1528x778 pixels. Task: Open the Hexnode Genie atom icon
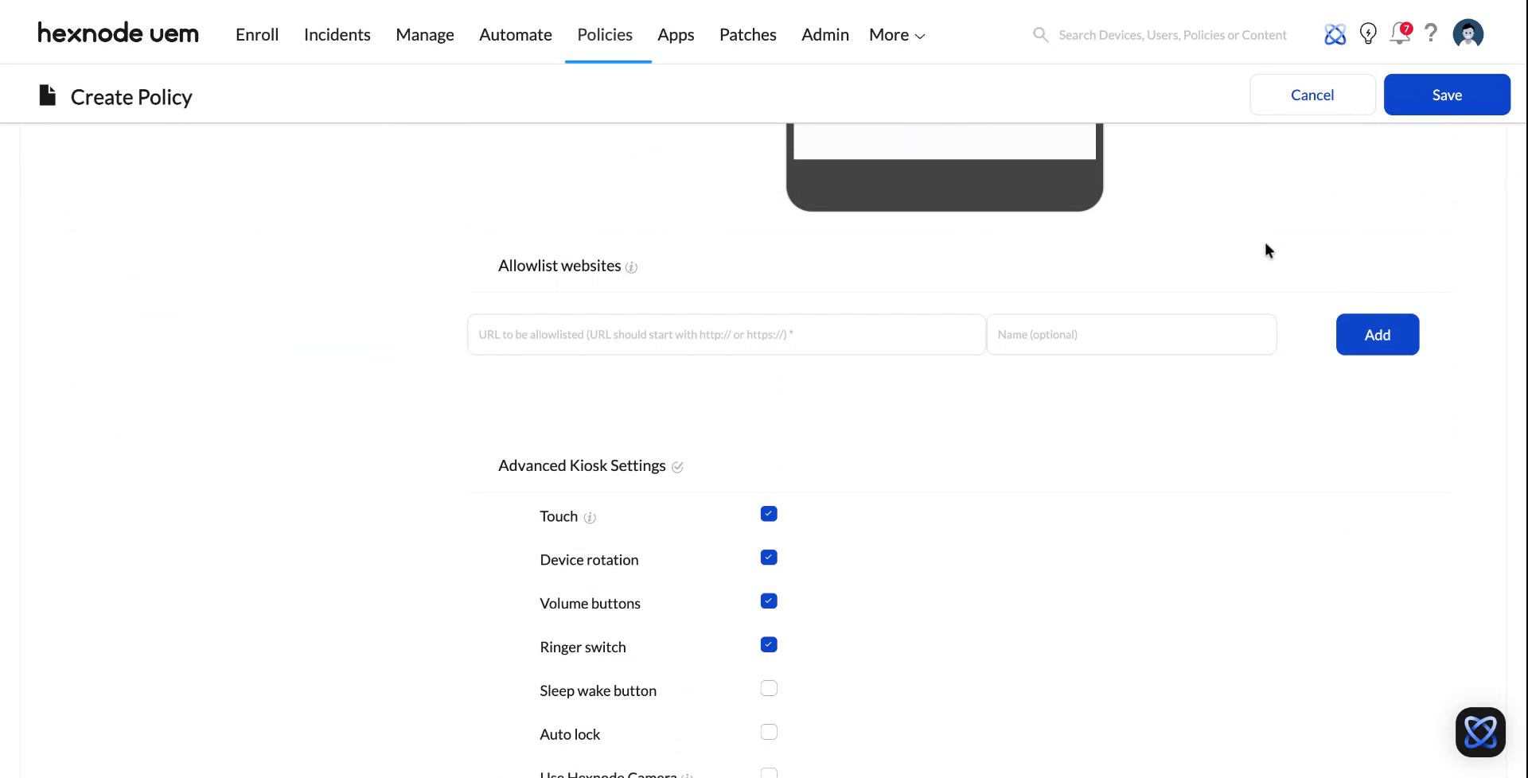click(1335, 33)
